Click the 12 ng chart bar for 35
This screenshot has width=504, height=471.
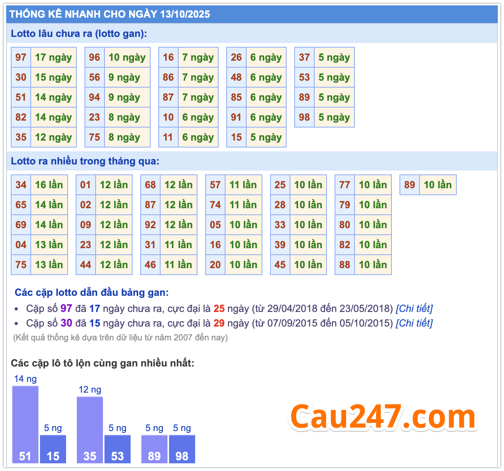(x=90, y=430)
